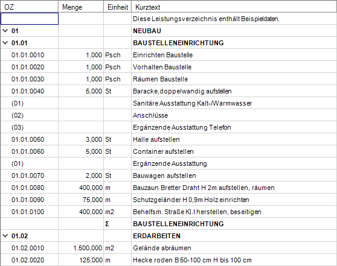
Task: Select row 01.01.0060 OZ cell
Action: 30,151
